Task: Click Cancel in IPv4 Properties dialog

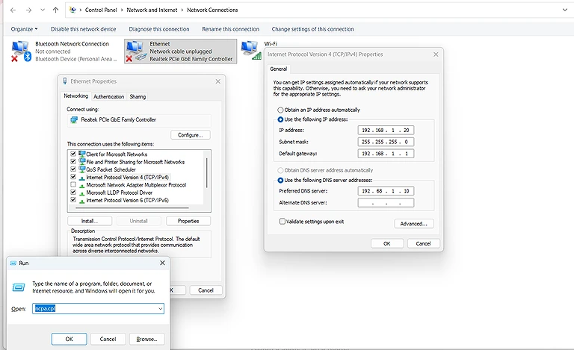Action: click(423, 244)
